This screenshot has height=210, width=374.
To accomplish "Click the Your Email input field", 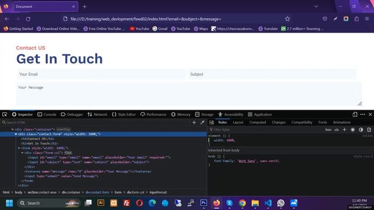I will click(x=101, y=74).
